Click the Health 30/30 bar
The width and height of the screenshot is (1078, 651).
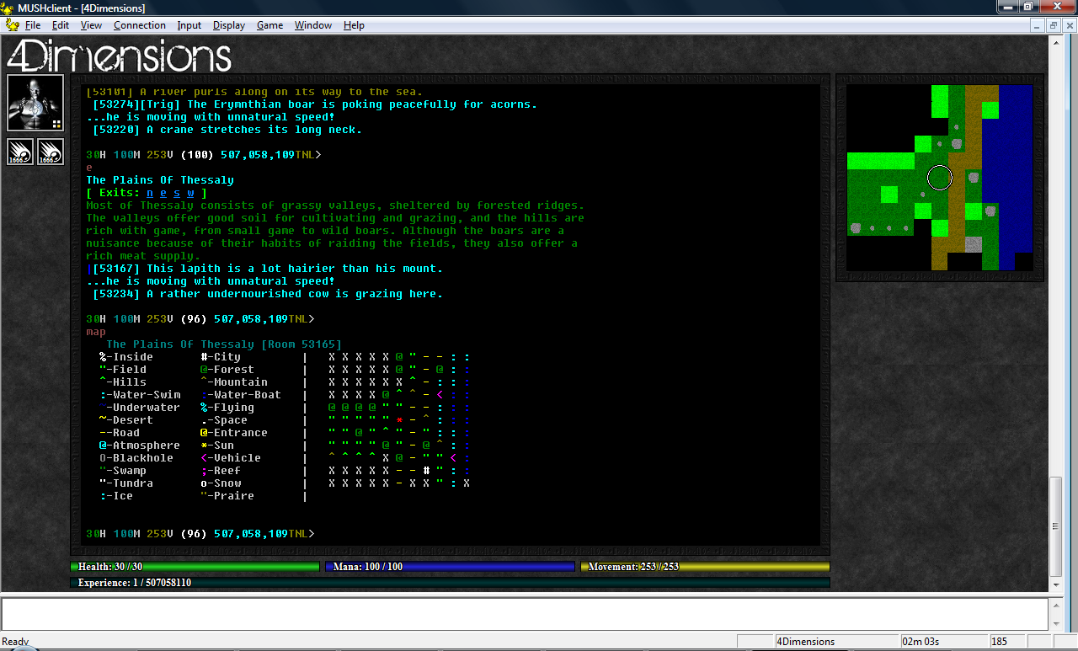tap(195, 567)
